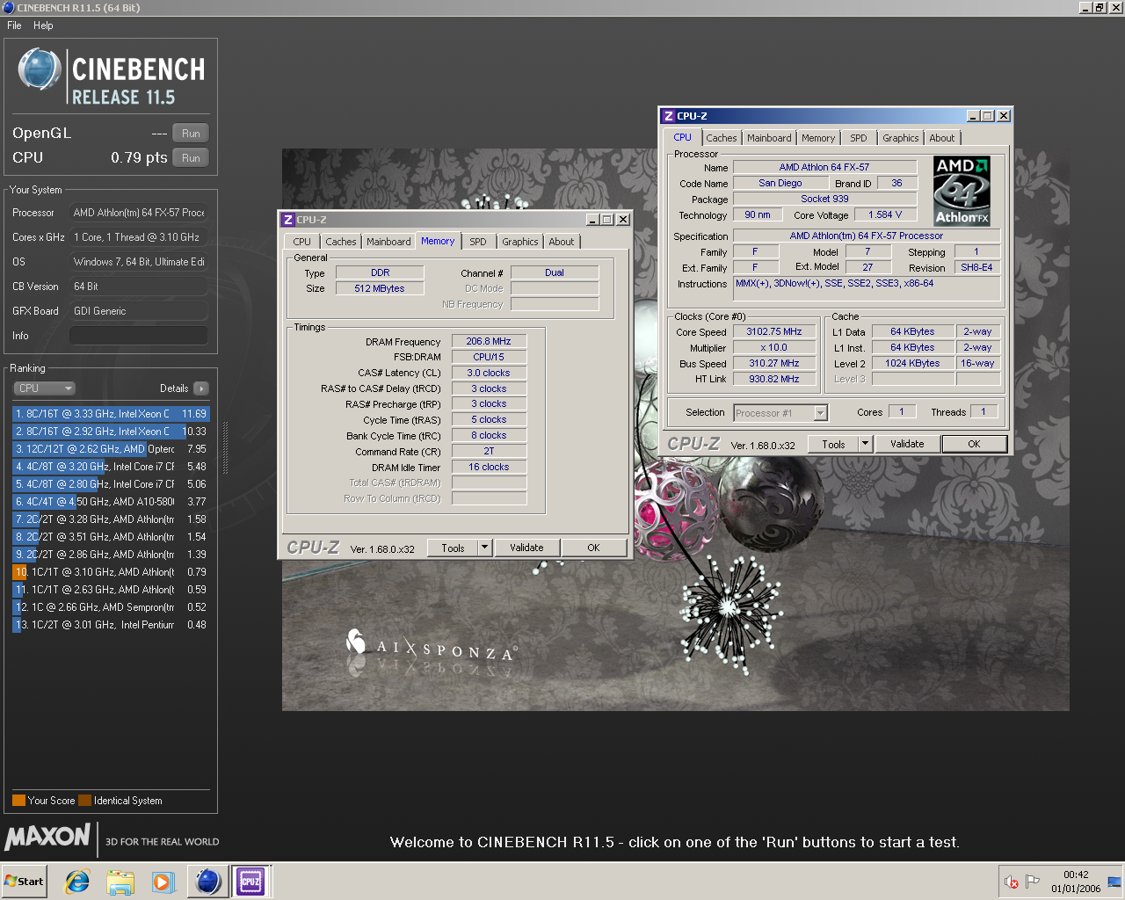Select ranking entry 12C/12T @ 2.62 GHz AMD Opteron
Image resolution: width=1125 pixels, height=900 pixels.
(111, 449)
